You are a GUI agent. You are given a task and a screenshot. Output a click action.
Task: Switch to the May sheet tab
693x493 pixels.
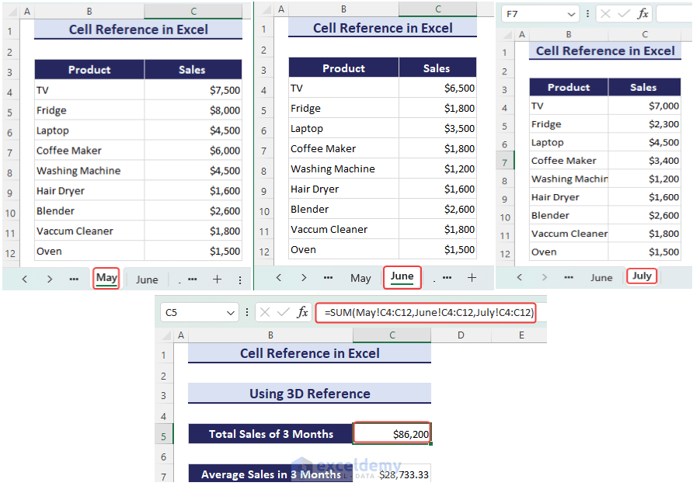point(106,277)
